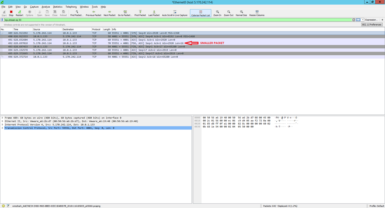Click the Close capture toolbar icon

tap(55, 13)
